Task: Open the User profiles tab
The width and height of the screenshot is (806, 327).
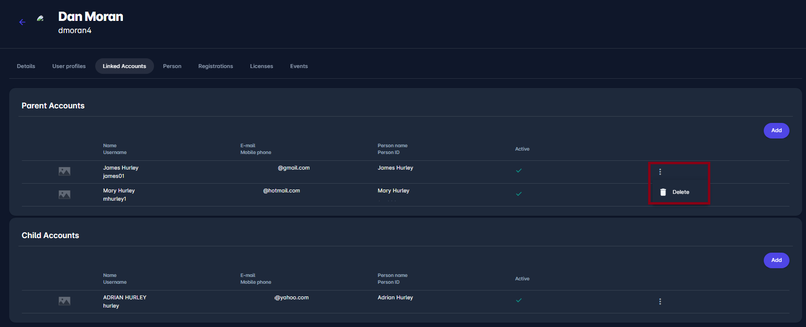Action: 69,66
